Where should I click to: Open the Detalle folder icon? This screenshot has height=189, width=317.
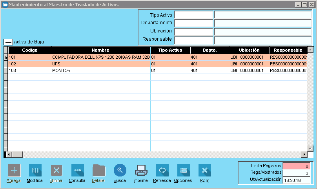pyautogui.click(x=98, y=170)
